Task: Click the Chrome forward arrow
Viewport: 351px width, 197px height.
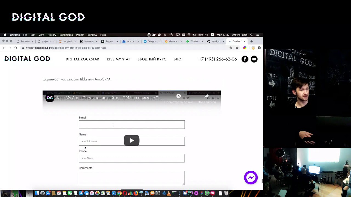Action: click(x=10, y=48)
